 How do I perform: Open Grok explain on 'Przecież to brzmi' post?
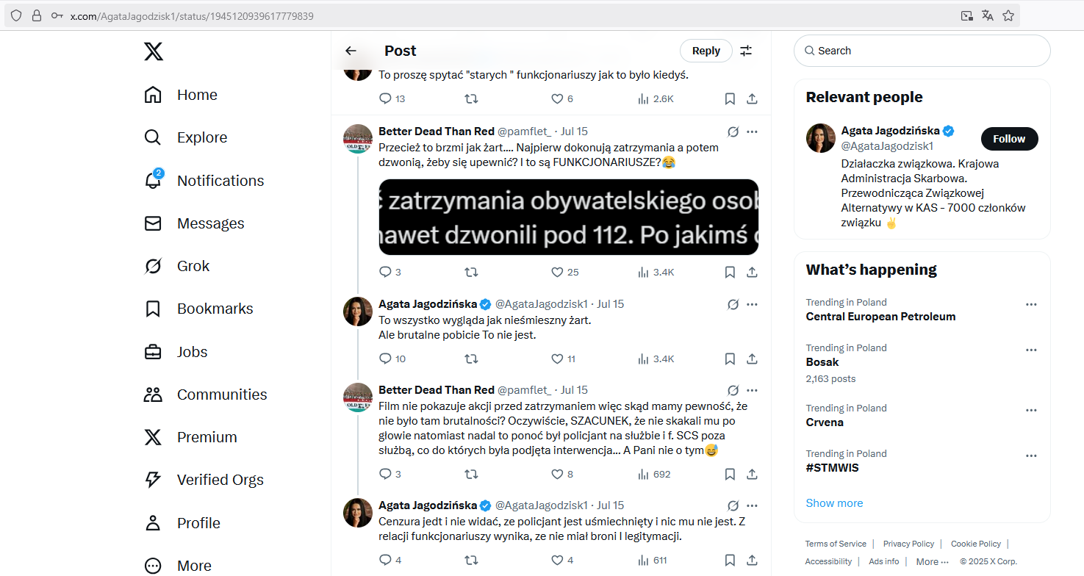point(733,132)
